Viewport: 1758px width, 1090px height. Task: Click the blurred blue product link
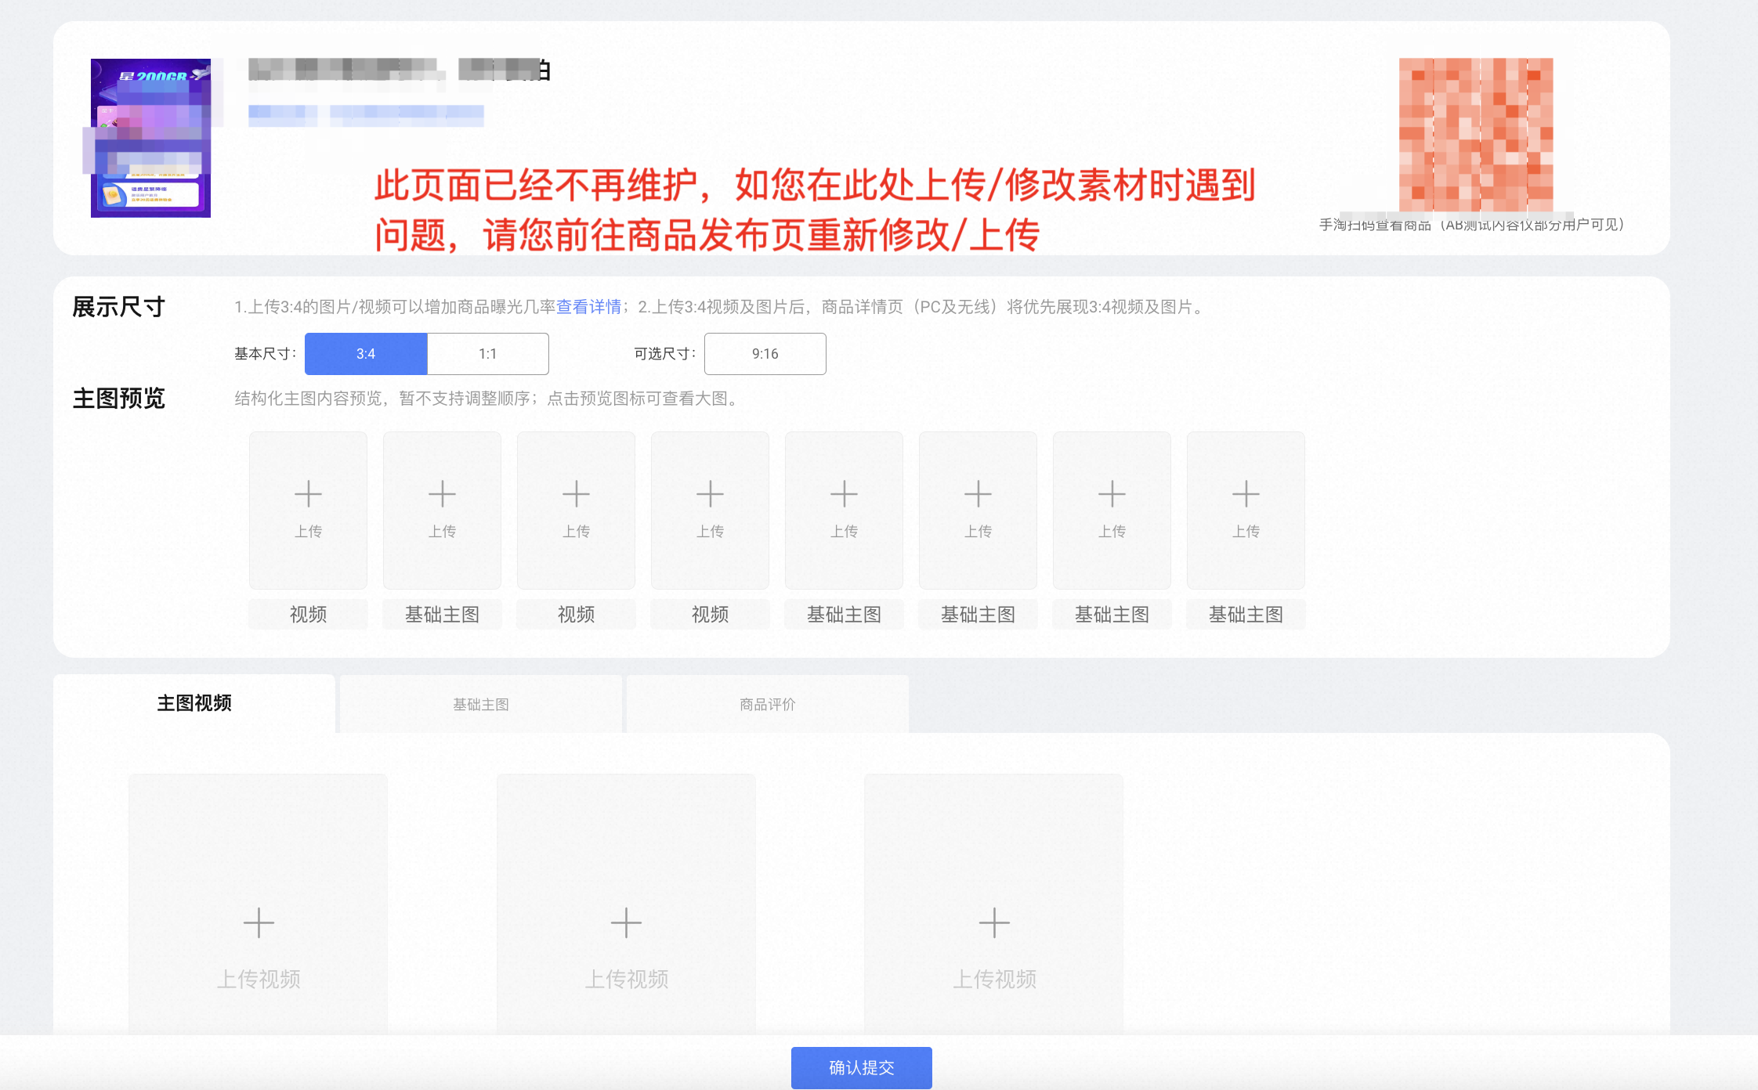[366, 115]
